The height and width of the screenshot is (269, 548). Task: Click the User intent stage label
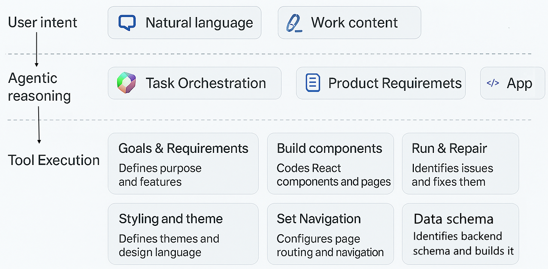coord(42,23)
